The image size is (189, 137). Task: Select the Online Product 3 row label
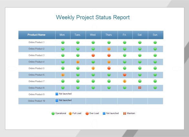[x=37, y=55]
